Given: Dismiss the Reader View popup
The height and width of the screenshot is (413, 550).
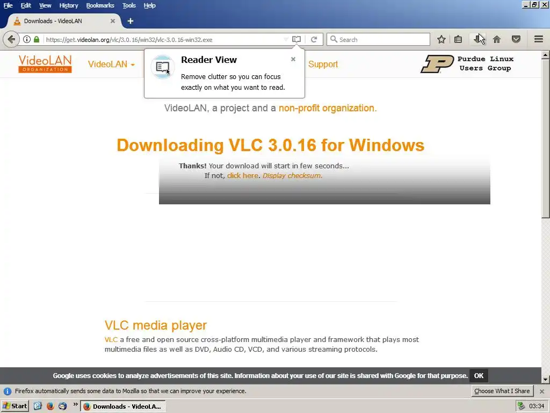Looking at the screenshot, I should 293,59.
